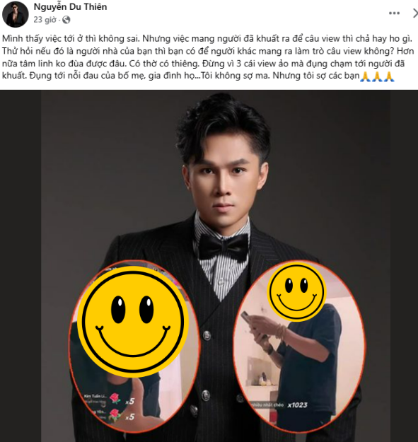This screenshot has height=442, width=418.
Task: Click the first praying hands emoji
Action: [366, 76]
